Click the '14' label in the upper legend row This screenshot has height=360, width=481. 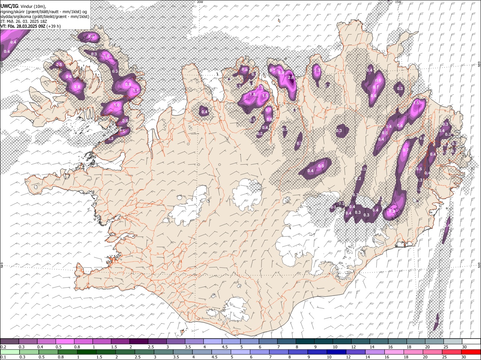pos(372,347)
